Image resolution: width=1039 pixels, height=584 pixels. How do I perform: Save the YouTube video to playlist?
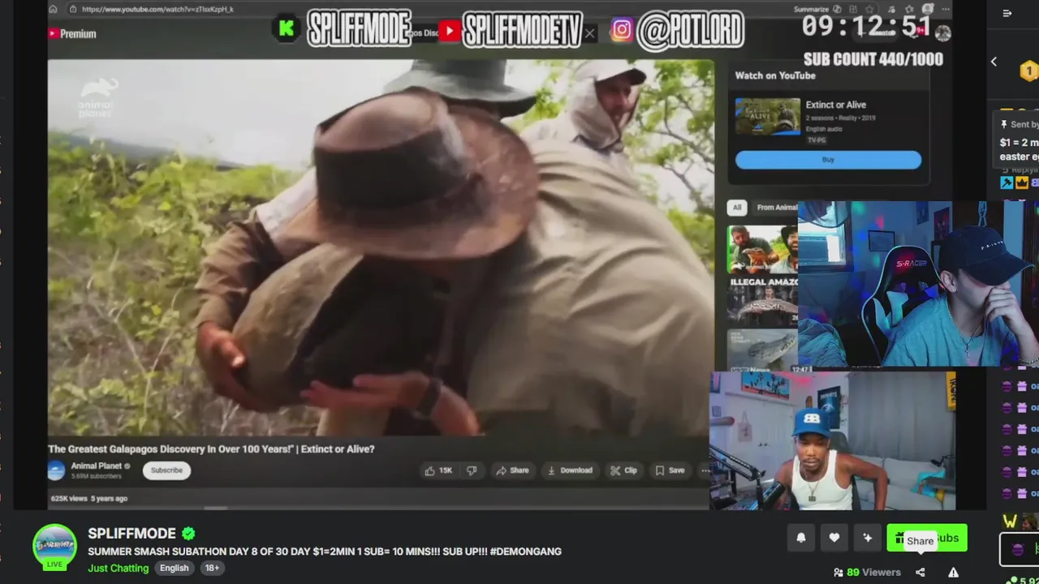click(670, 470)
